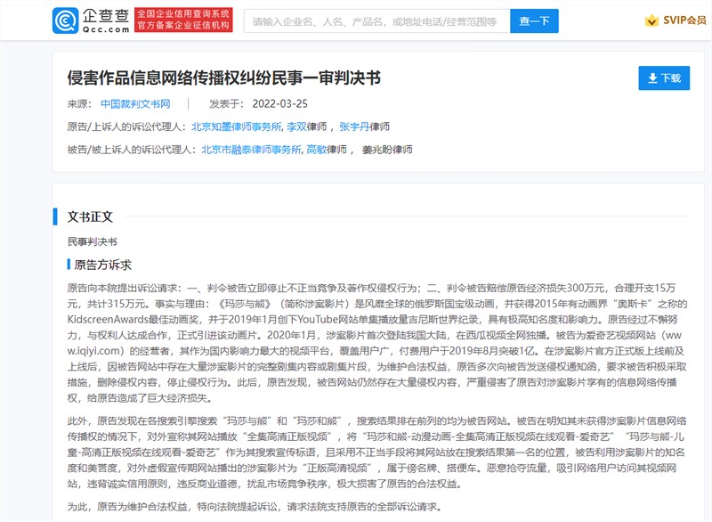Open 北京知墨律师事务所 law firm link

tap(236, 126)
